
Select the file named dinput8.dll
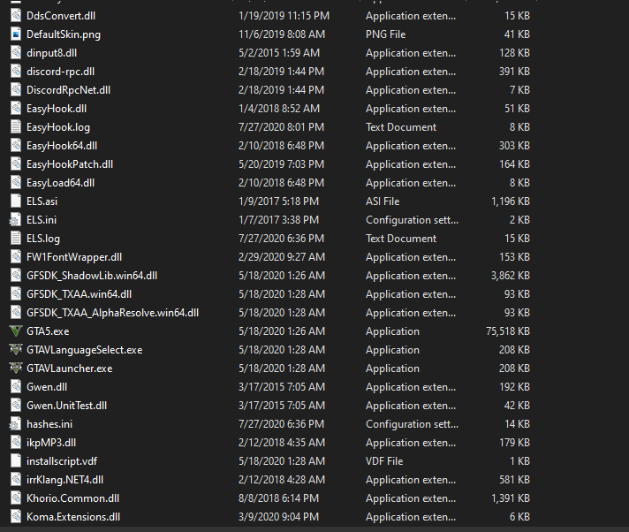pos(51,53)
